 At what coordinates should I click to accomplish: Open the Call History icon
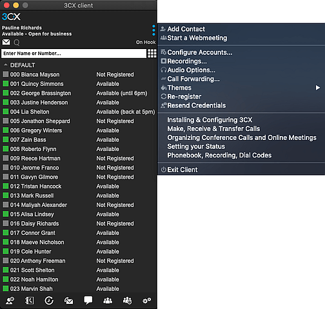(49, 301)
